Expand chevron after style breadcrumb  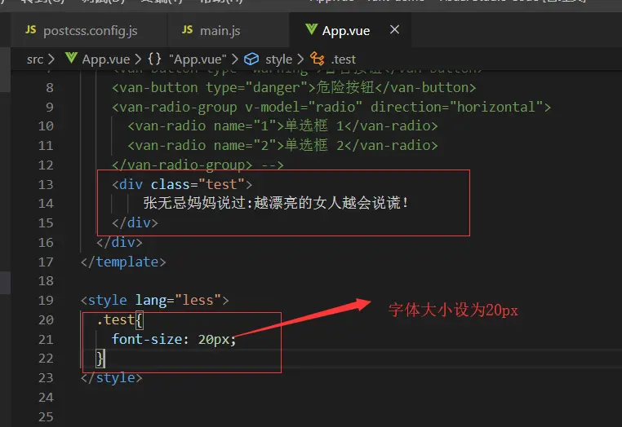click(x=300, y=59)
